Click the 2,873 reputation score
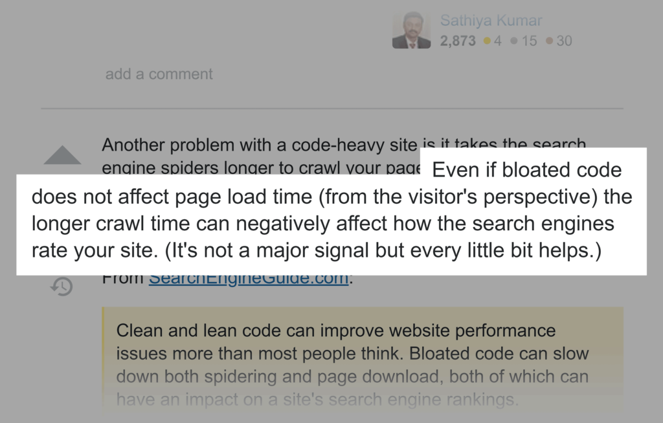Viewport: 663px width, 423px height. tap(458, 41)
